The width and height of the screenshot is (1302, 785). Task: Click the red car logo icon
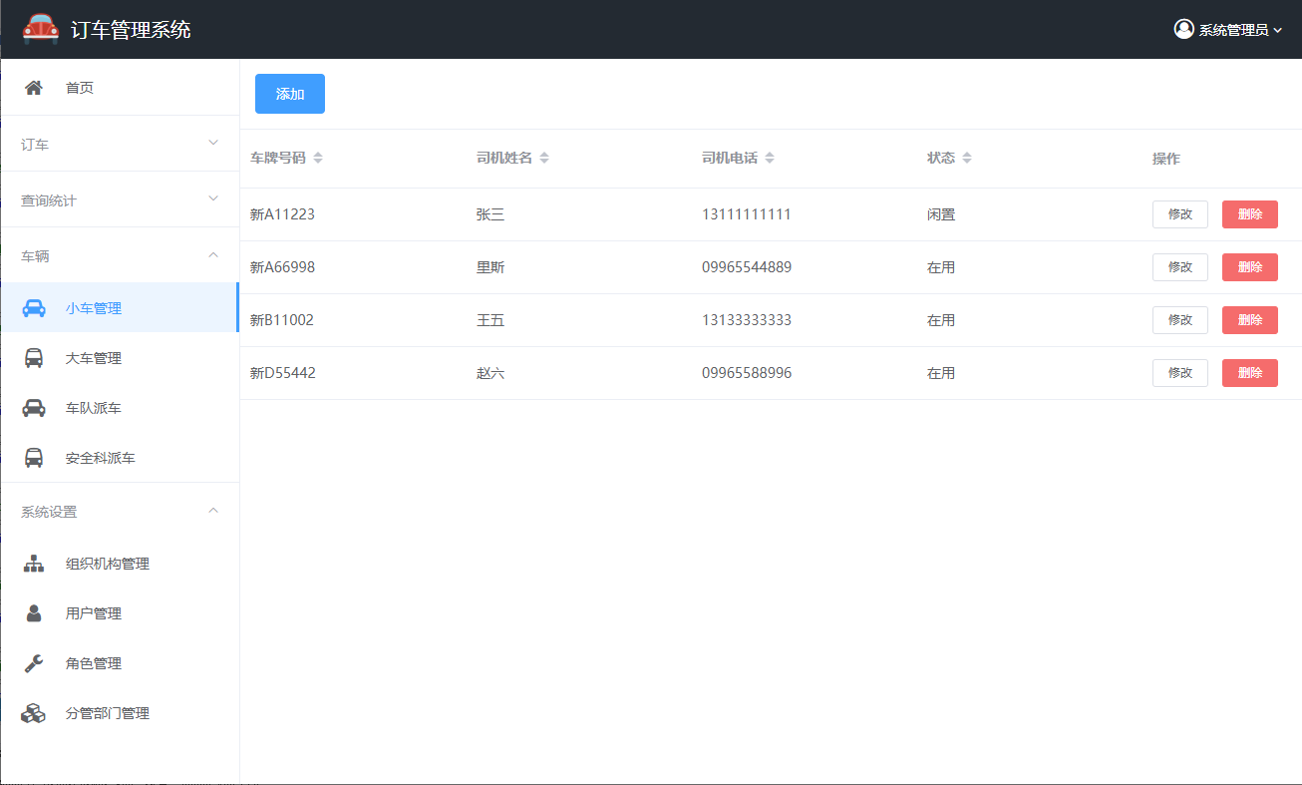pos(41,29)
